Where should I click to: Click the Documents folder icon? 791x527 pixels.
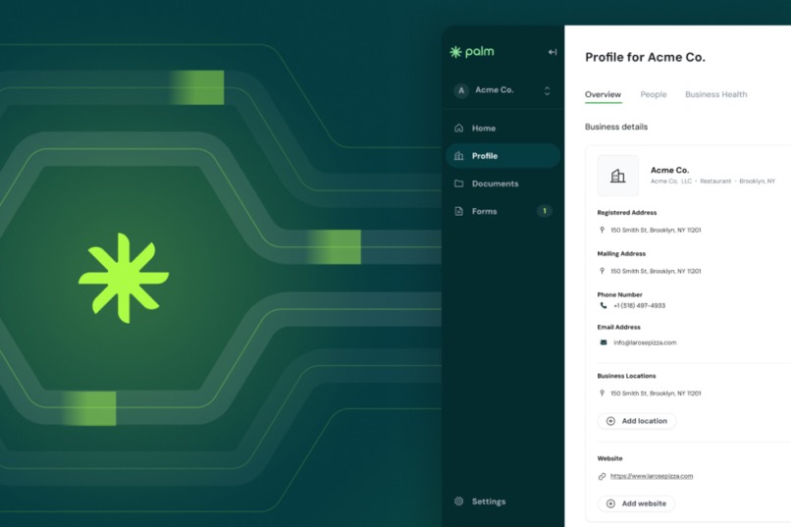click(459, 184)
